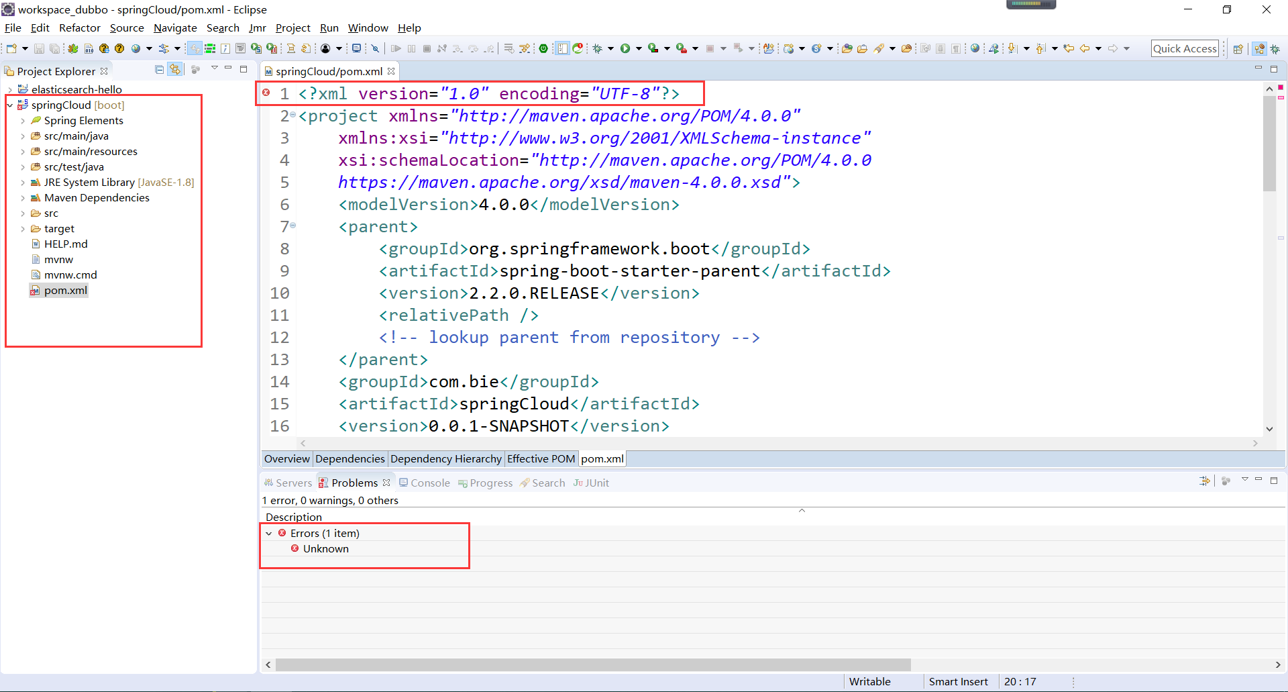Collapse the springCloud project node
Screen dimensions: 1288x692
[9, 105]
